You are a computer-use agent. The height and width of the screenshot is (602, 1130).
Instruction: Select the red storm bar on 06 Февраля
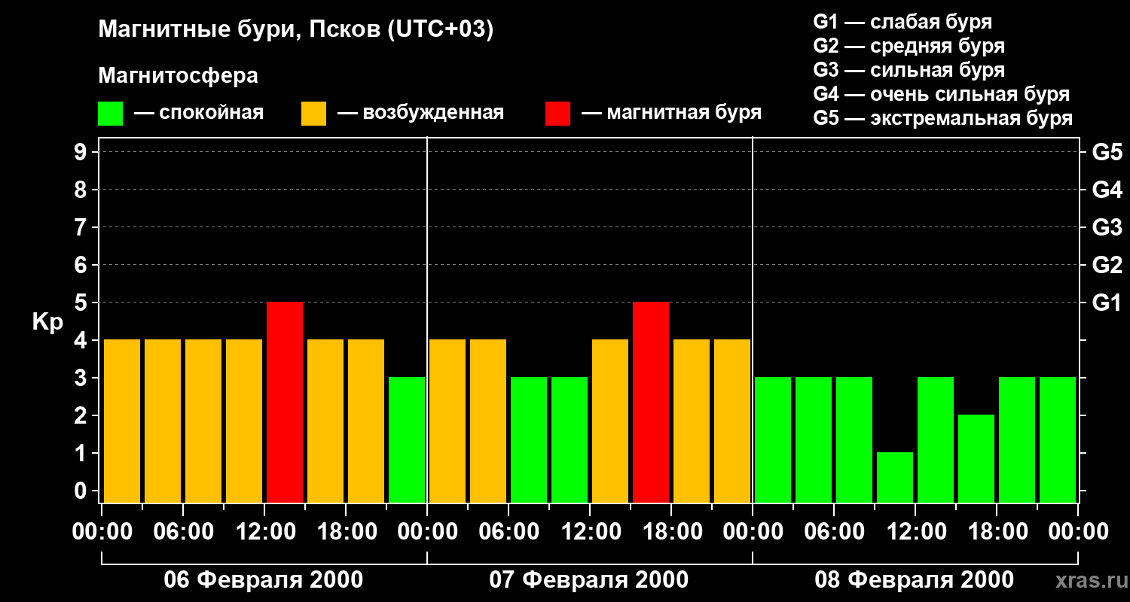pos(285,402)
